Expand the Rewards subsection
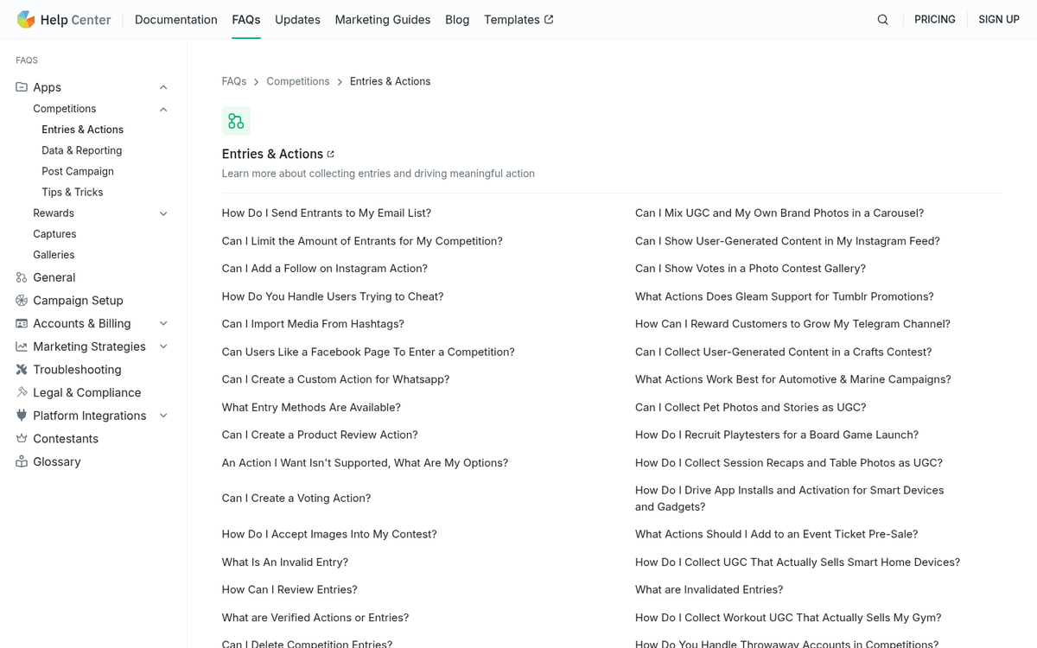 [163, 213]
